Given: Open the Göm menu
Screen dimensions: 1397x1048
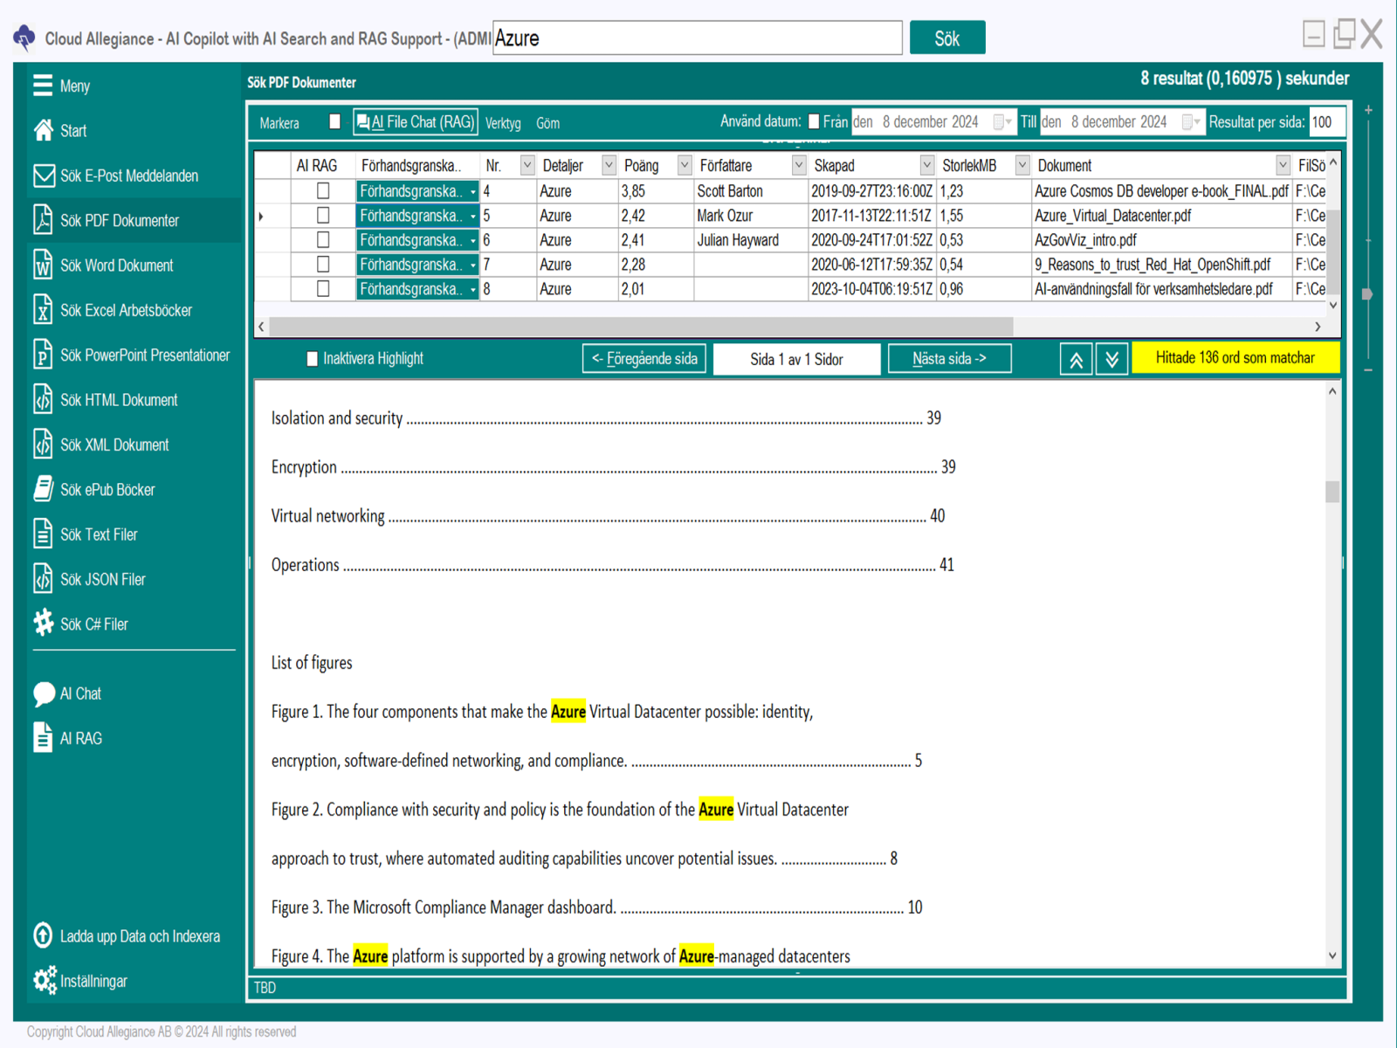Looking at the screenshot, I should (547, 123).
